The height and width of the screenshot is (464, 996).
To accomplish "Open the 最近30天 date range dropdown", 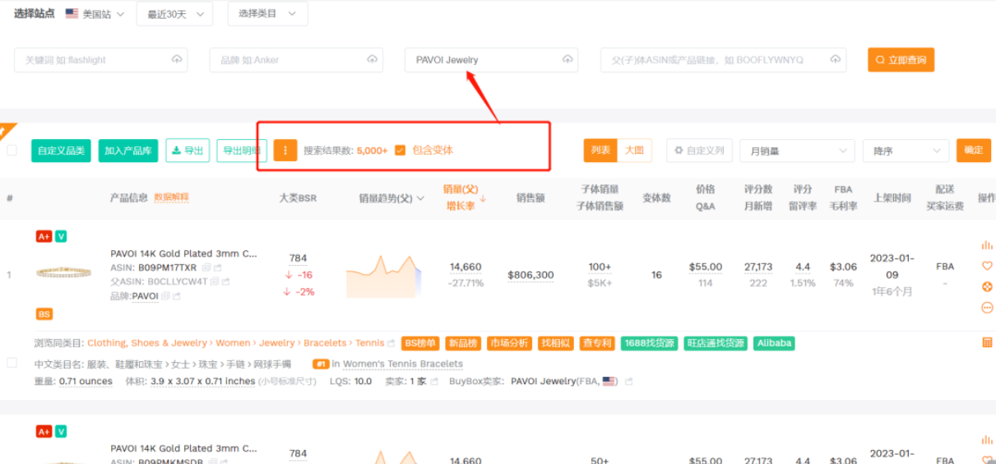I will (174, 14).
